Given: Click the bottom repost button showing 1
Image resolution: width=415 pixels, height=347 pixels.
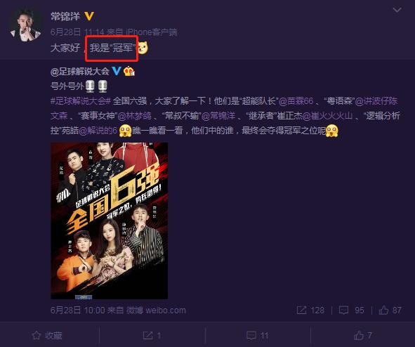Looking at the screenshot, I should click(x=152, y=336).
